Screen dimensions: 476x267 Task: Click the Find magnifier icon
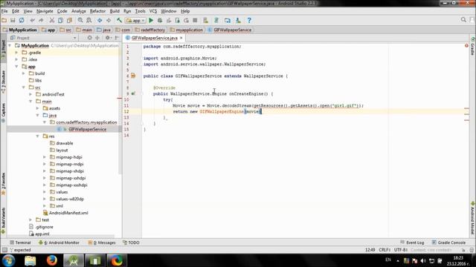coord(80,20)
